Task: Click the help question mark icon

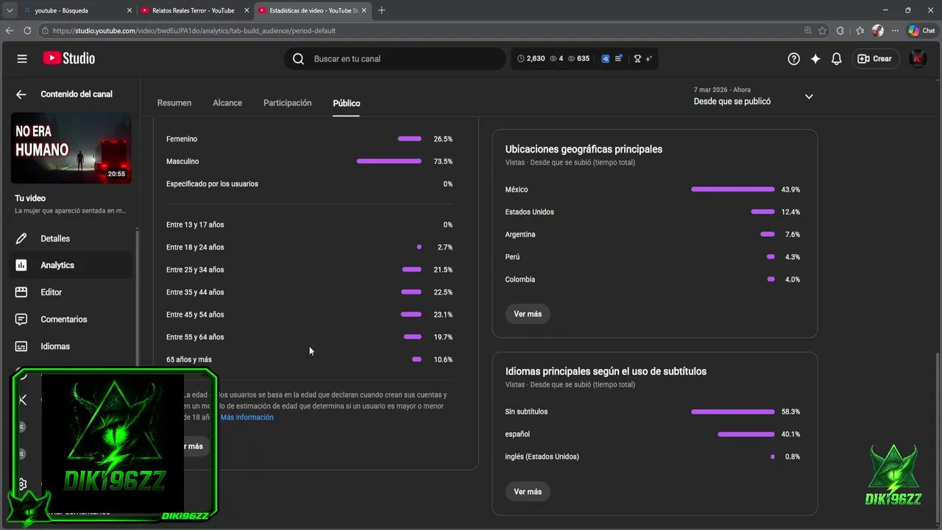Action: pos(793,59)
